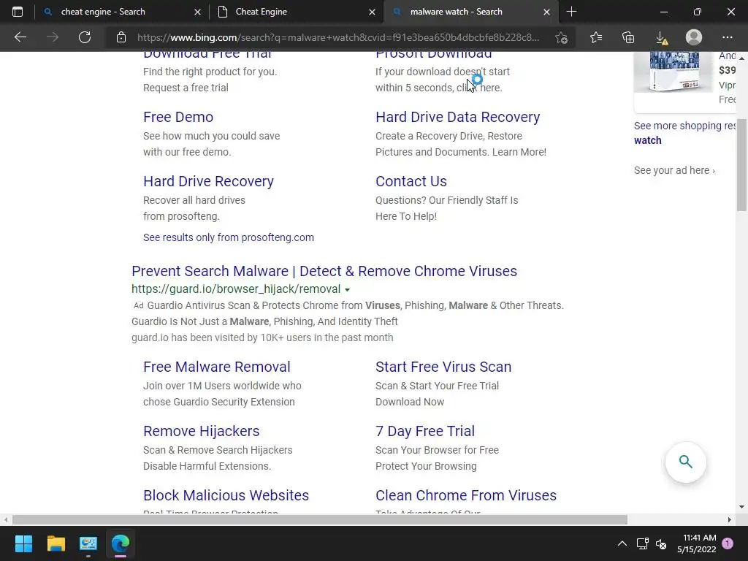Open the Favorites list
748x561 pixels.
[x=596, y=37]
